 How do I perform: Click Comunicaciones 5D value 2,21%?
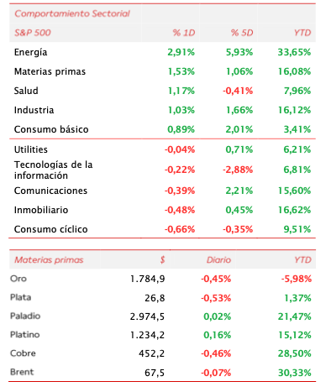pyautogui.click(x=239, y=191)
